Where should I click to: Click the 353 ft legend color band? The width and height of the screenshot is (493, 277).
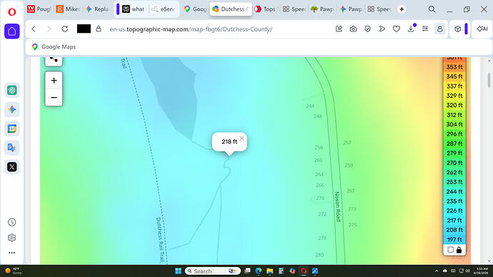[x=454, y=67]
